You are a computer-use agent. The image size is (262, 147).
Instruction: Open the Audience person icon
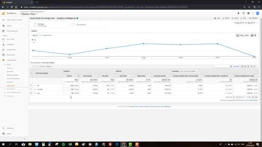point(4,45)
